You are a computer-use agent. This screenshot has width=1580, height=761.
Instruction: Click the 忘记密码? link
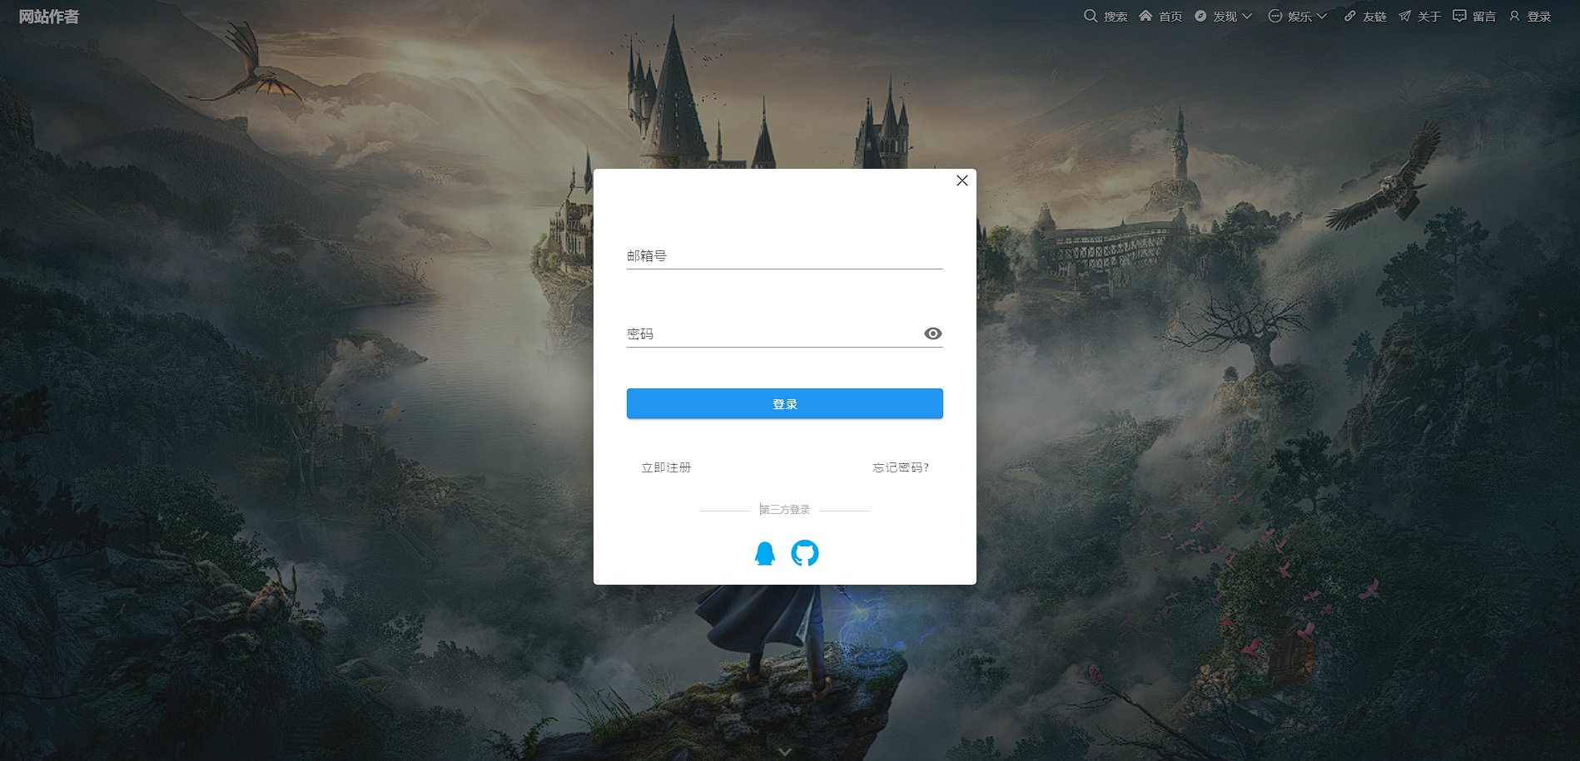[901, 467]
